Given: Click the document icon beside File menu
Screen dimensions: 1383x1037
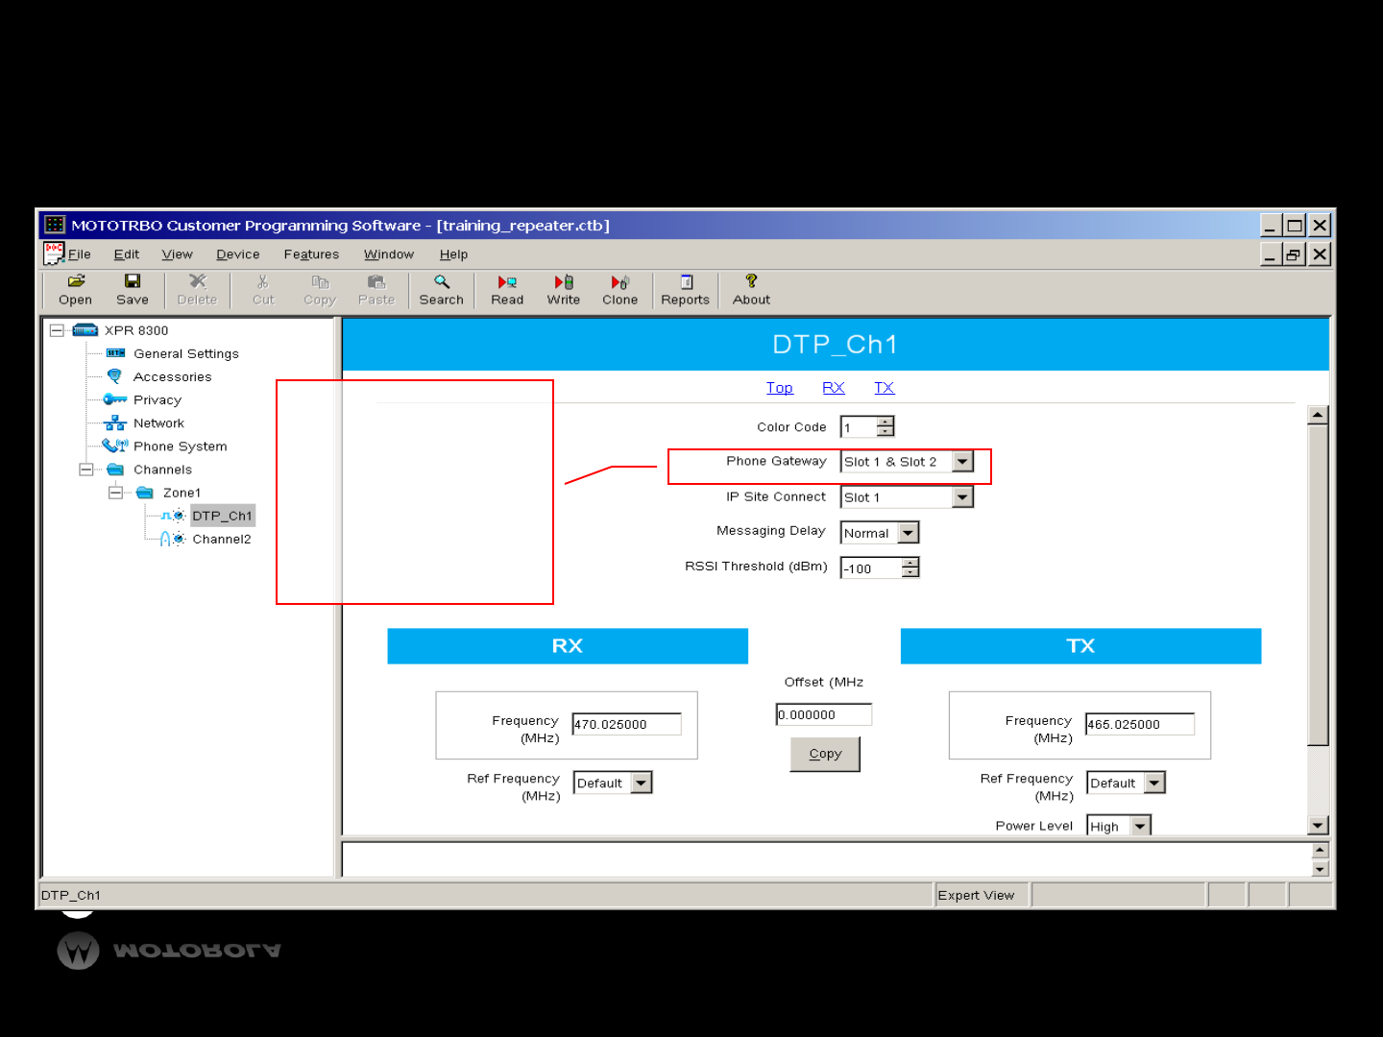Looking at the screenshot, I should [54, 253].
